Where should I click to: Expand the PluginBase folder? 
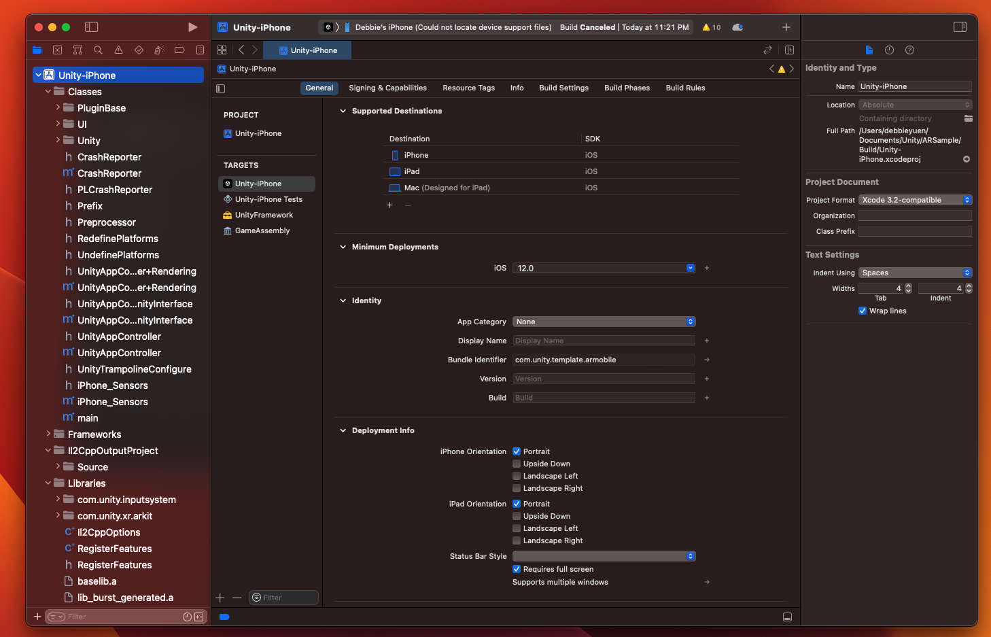(x=58, y=107)
